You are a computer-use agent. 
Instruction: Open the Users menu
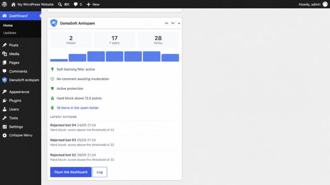(21, 109)
